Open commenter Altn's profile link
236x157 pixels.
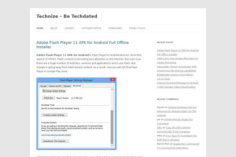tap(159, 128)
